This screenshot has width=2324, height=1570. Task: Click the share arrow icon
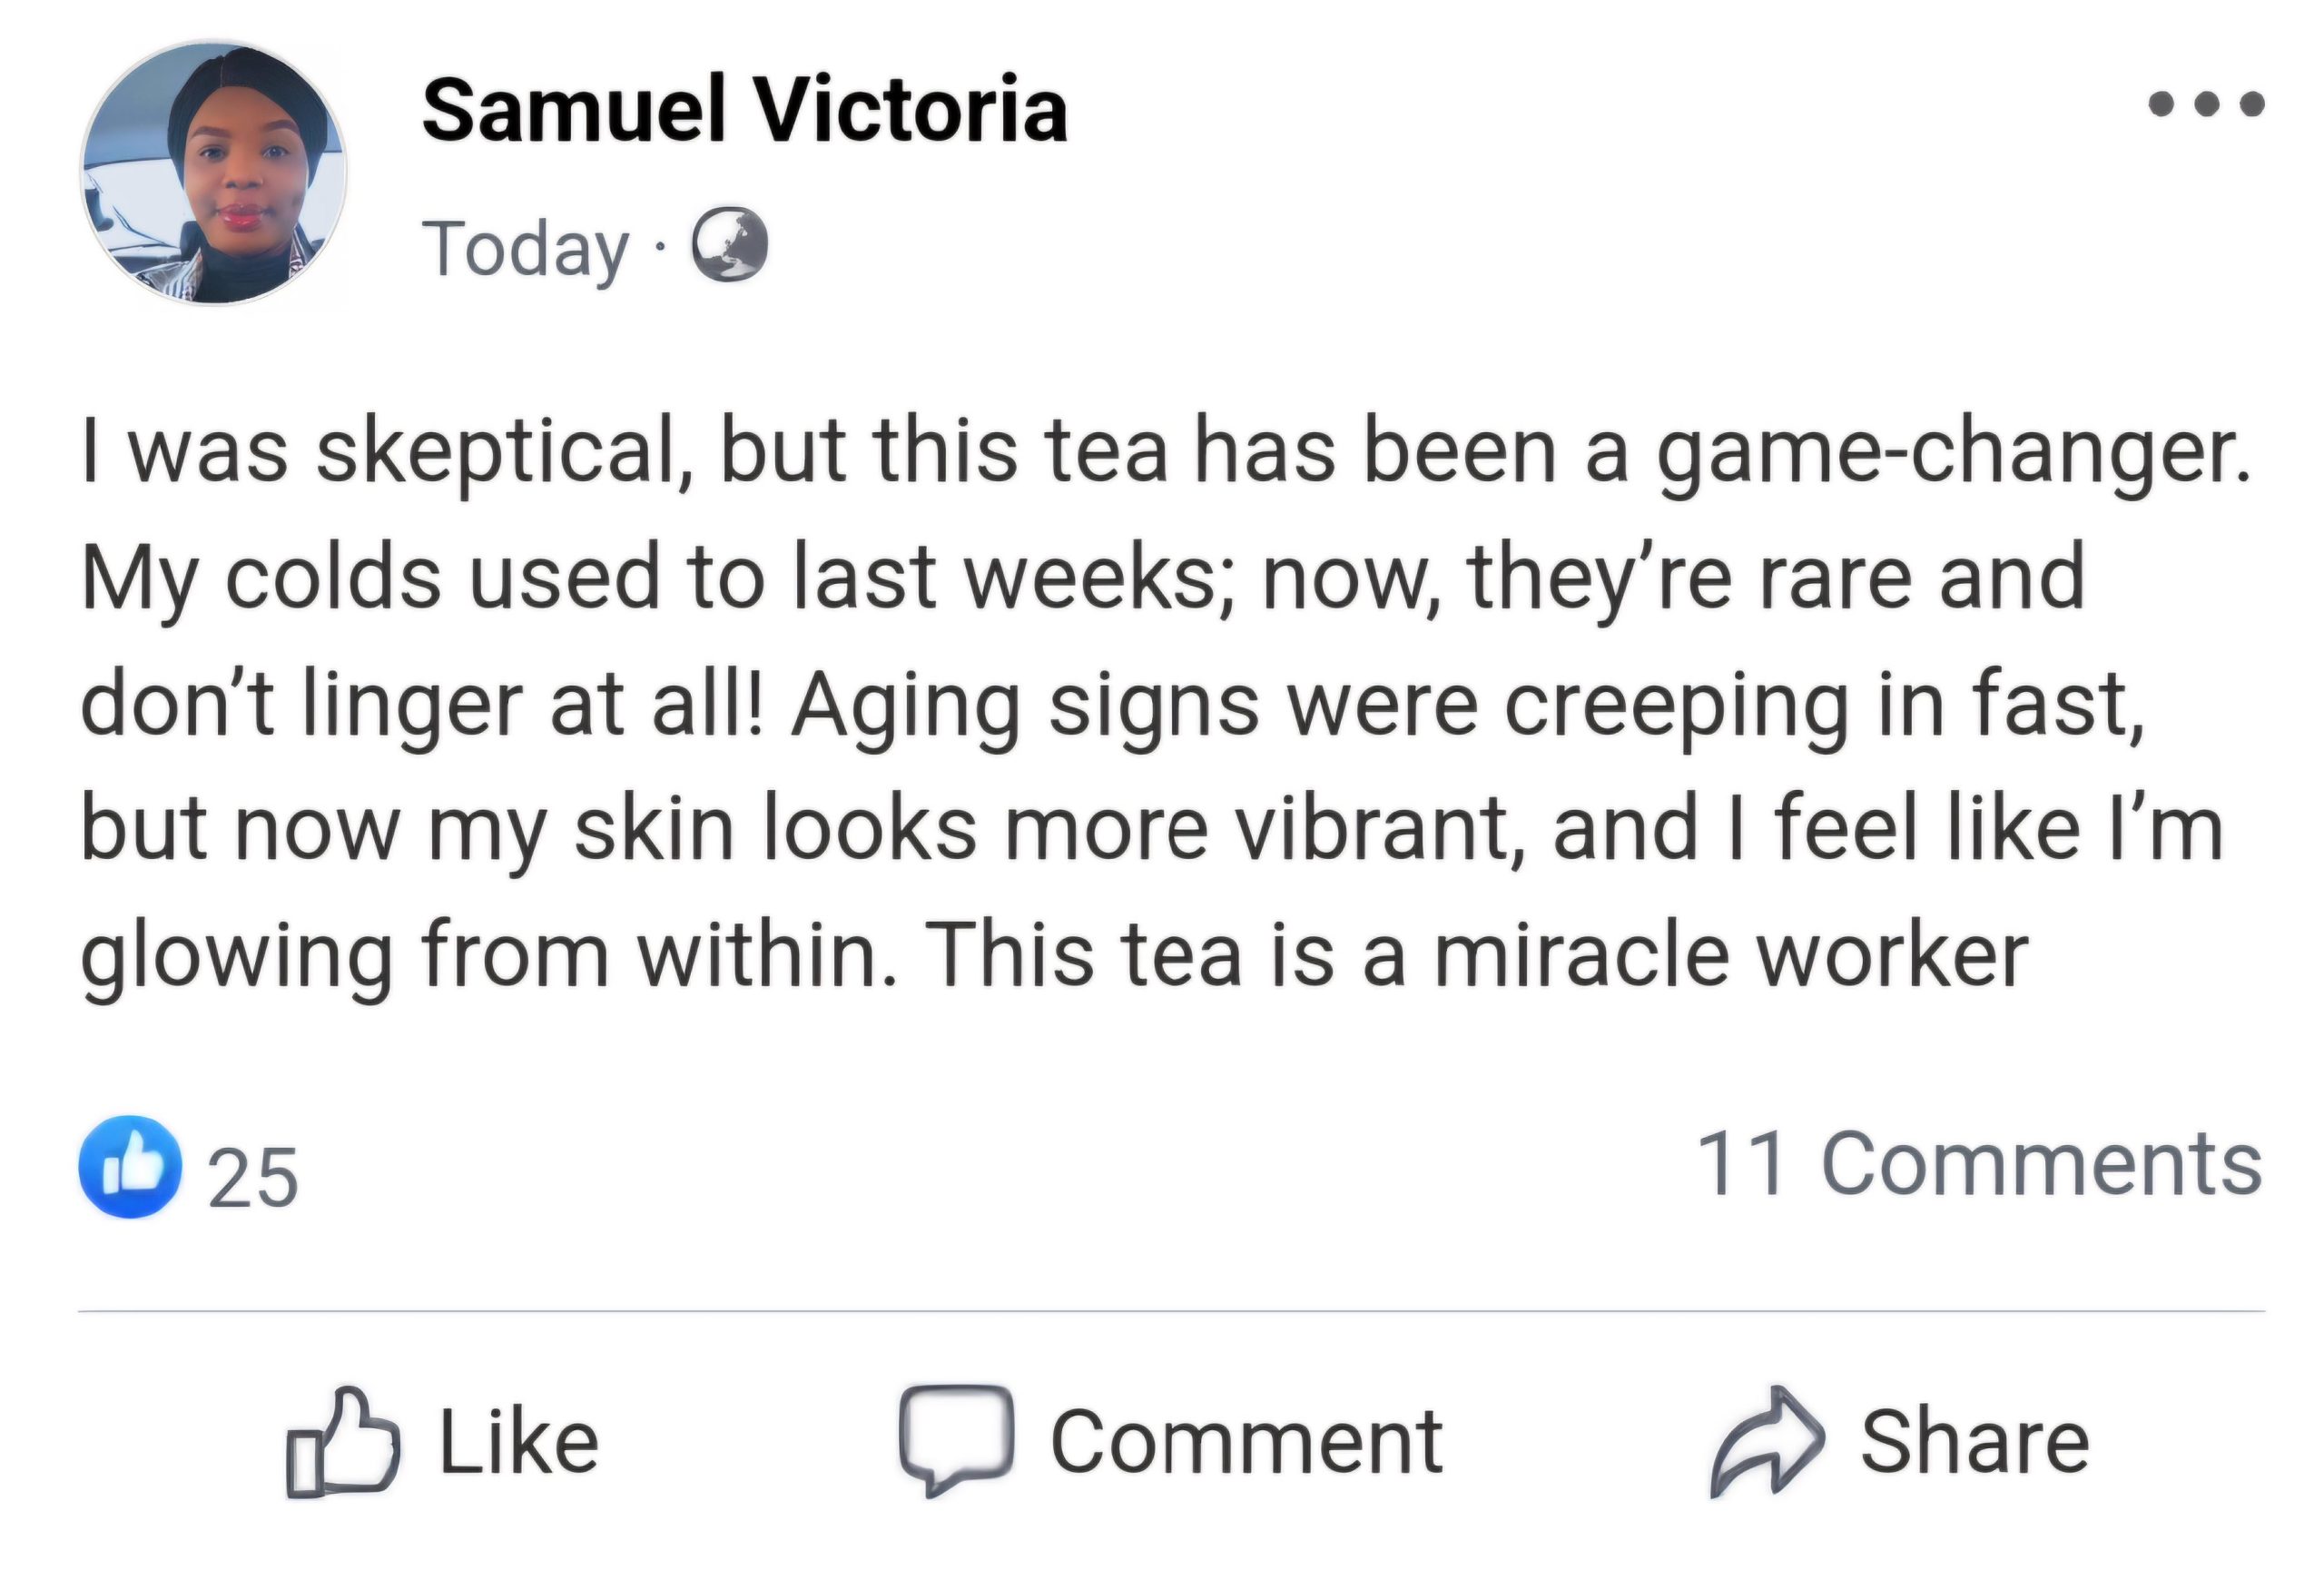(1766, 1440)
